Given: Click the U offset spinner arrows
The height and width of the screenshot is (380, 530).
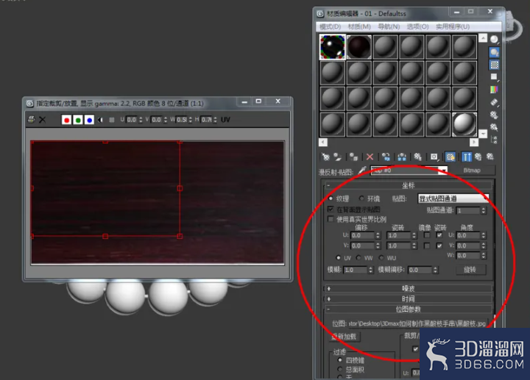Looking at the screenshot, I should point(378,235).
